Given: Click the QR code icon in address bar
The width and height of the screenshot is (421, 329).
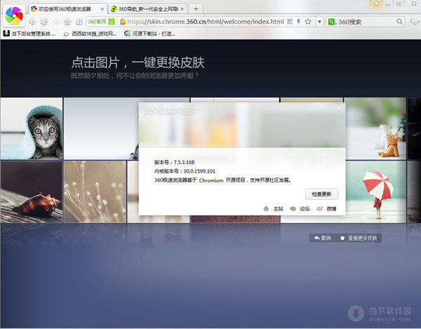Looking at the screenshot, I should tap(290, 22).
